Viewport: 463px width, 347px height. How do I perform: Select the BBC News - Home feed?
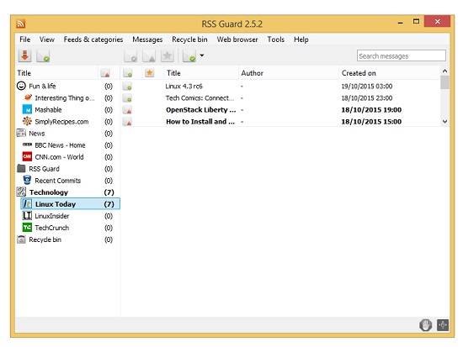[x=61, y=145]
